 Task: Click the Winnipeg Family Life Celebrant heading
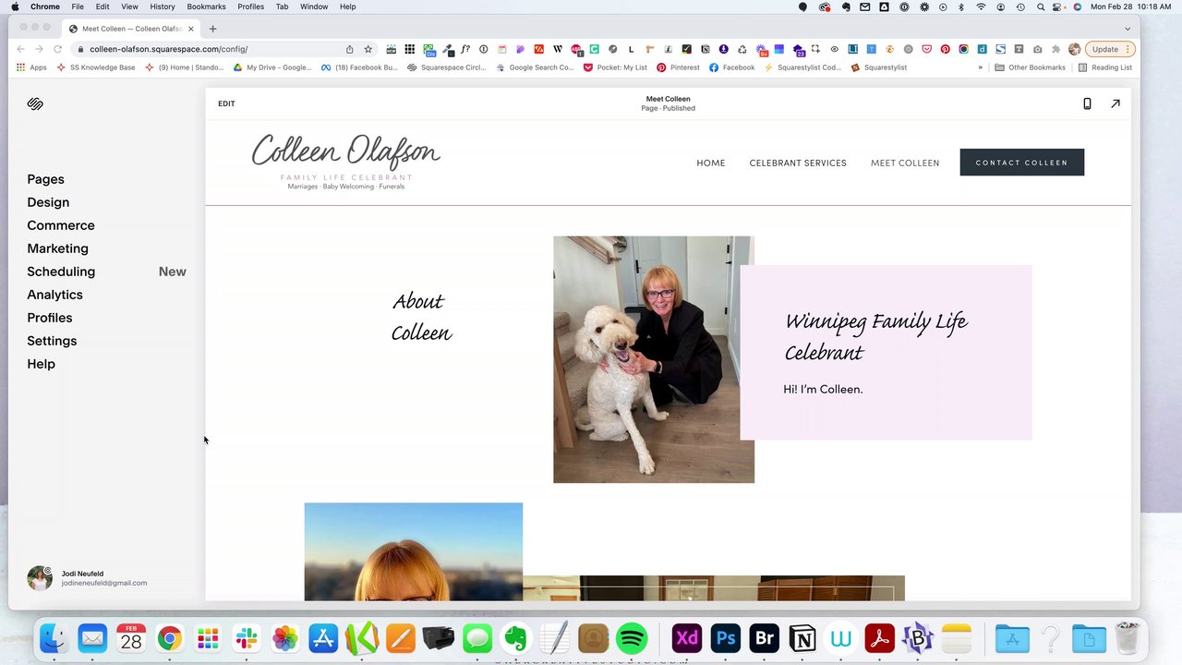[876, 336]
